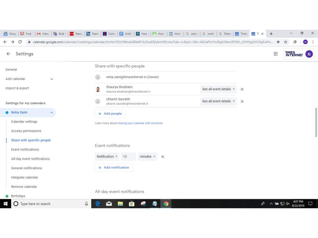Open the Notification type dropdown
Image resolution: width=318 pixels, height=238 pixels.
click(107, 157)
